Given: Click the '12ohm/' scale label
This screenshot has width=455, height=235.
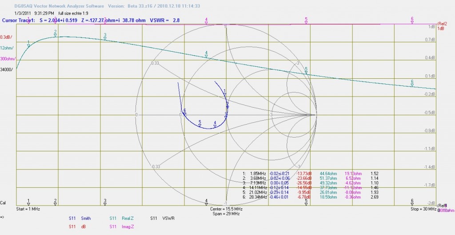Looking at the screenshot, I should [7, 48].
